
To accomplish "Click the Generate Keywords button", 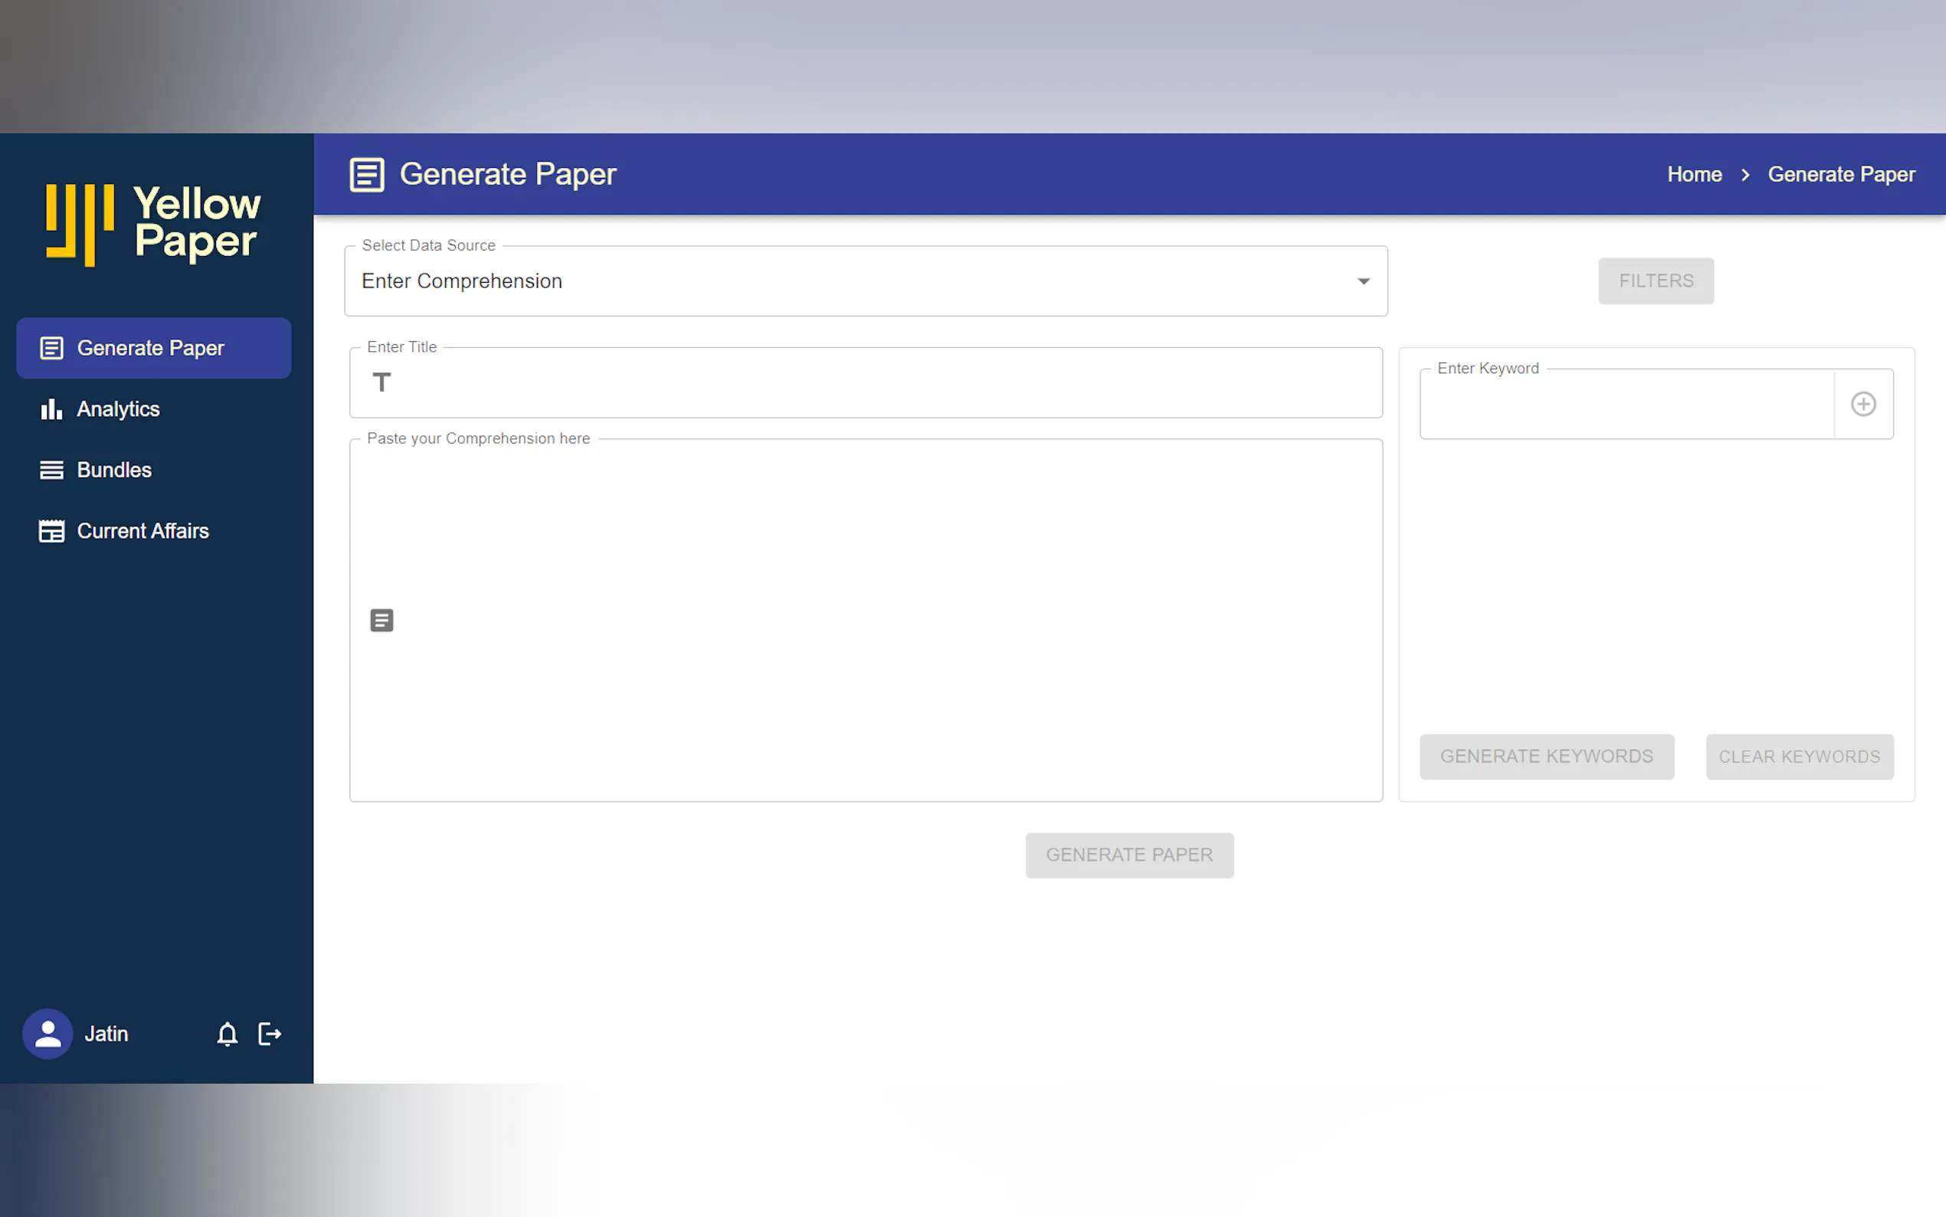I will click(x=1546, y=756).
